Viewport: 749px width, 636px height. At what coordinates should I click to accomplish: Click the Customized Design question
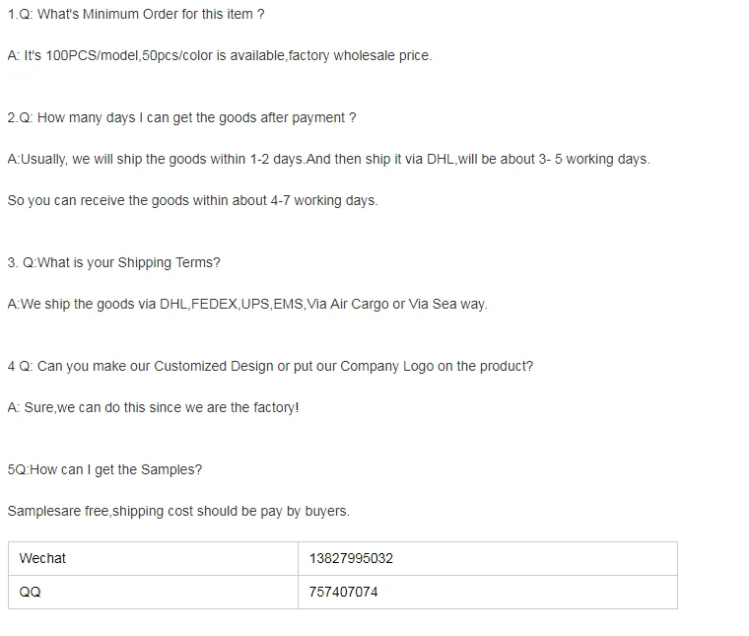[270, 367]
